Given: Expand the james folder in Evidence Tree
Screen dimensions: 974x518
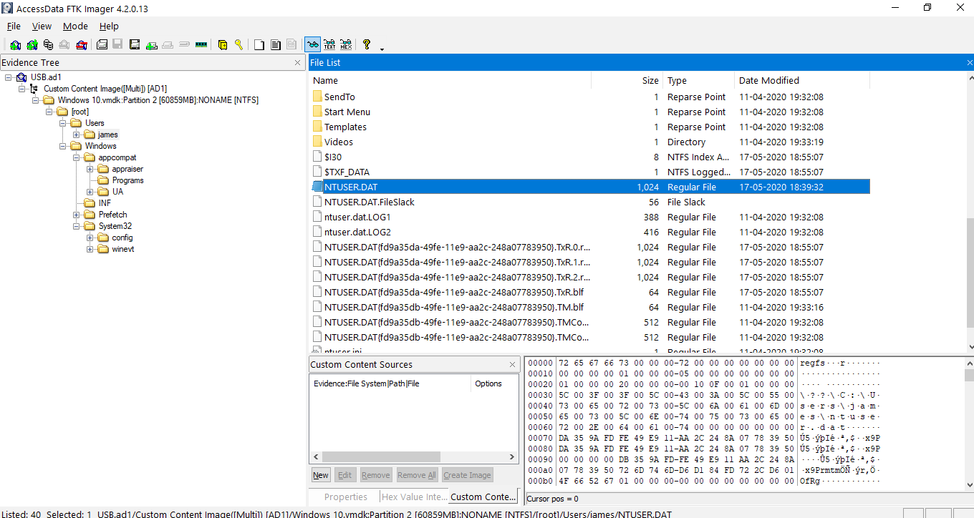Looking at the screenshot, I should coord(77,135).
